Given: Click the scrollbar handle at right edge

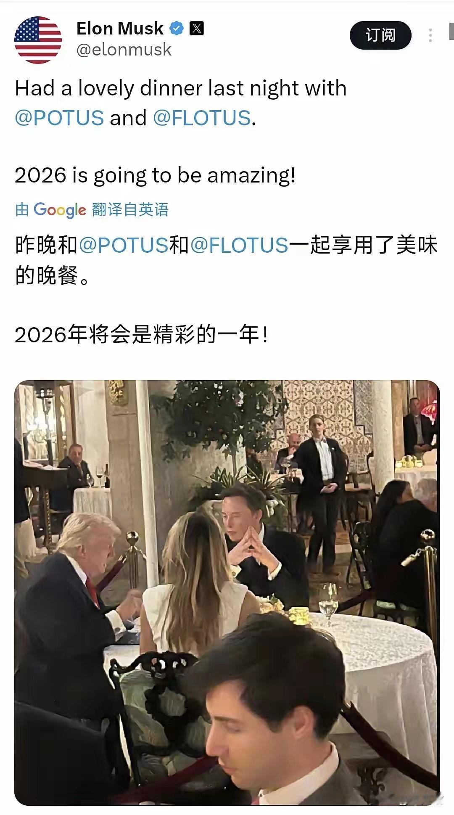Looking at the screenshot, I should coord(451,32).
